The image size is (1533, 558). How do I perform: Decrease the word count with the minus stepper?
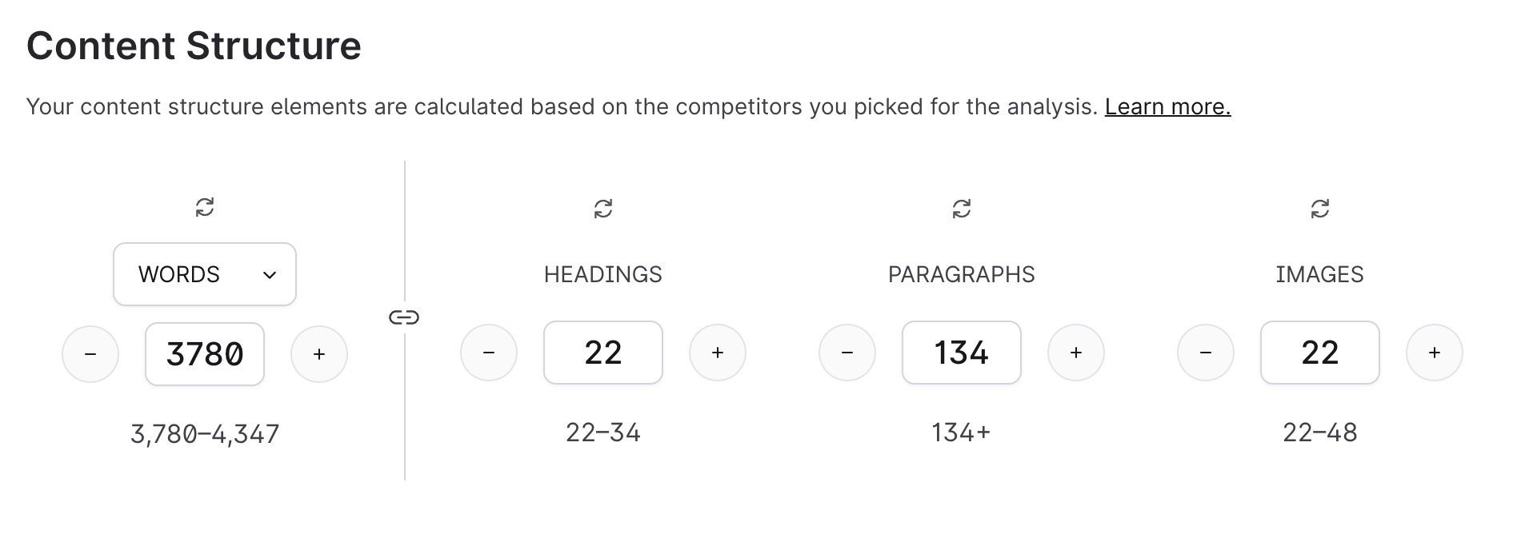point(90,354)
